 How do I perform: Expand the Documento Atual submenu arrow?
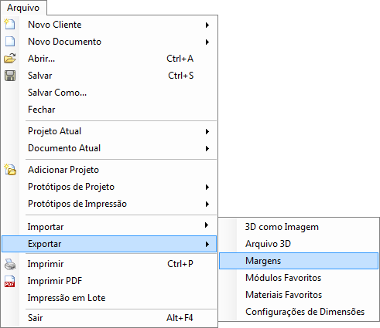[207, 148]
